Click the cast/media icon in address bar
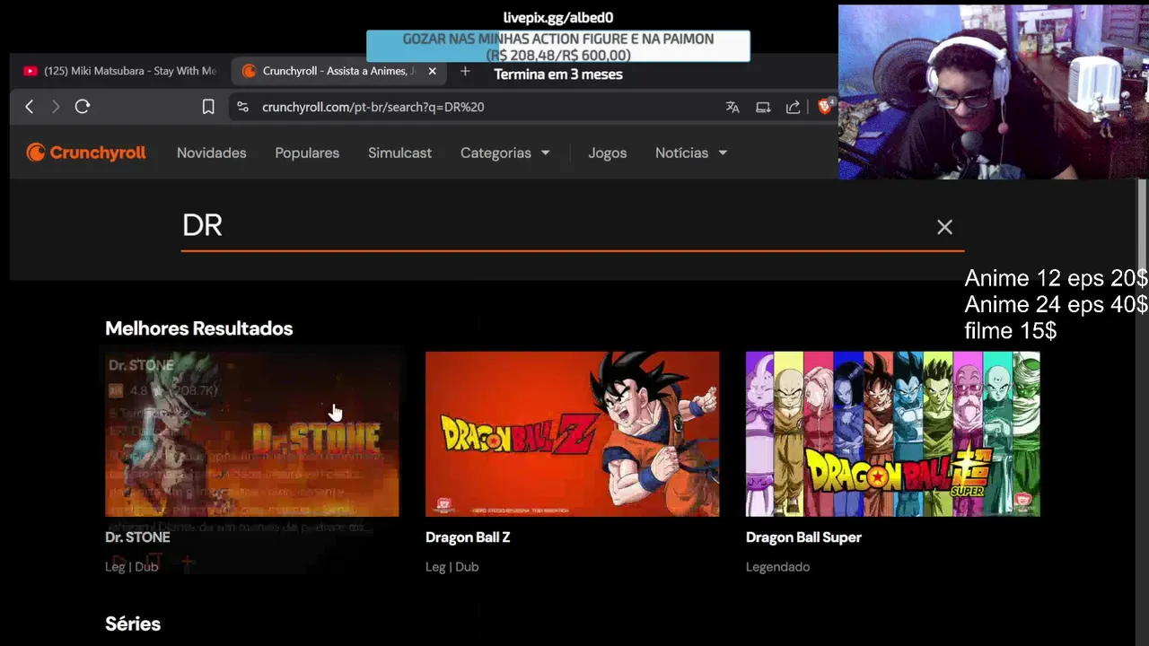Viewport: 1149px width, 646px height. click(763, 107)
